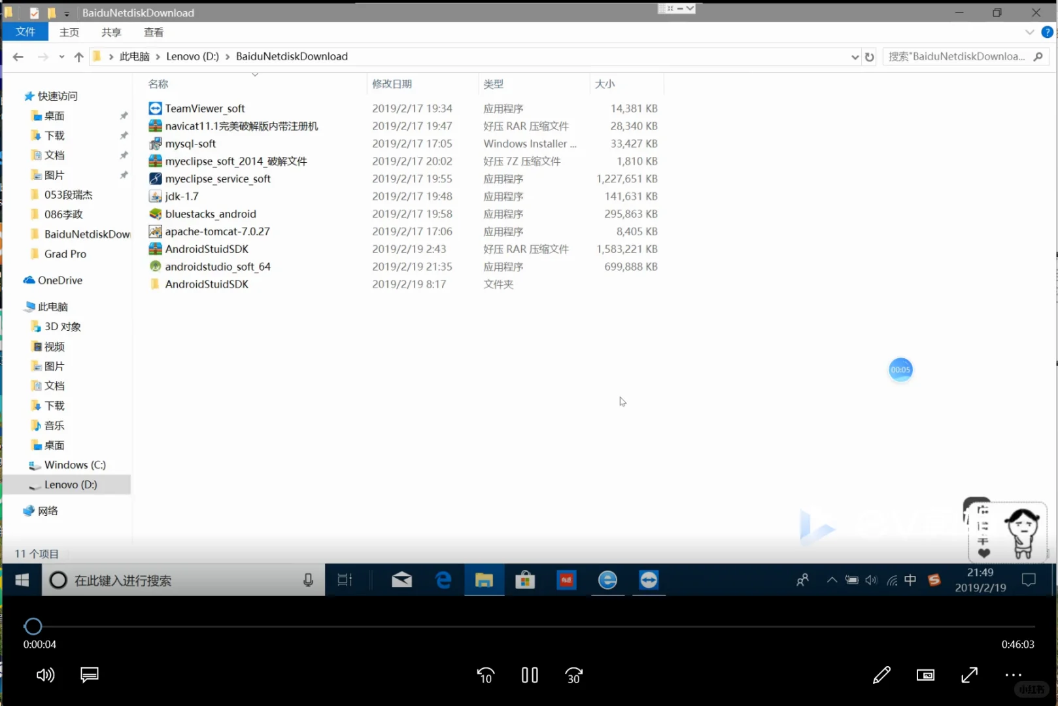Select the myeclipse_soft_2014 7Z archive icon
This screenshot has width=1058, height=706.
tap(155, 161)
